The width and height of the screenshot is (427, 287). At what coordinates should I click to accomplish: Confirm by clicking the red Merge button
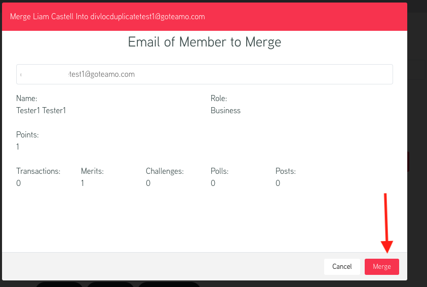(382, 267)
